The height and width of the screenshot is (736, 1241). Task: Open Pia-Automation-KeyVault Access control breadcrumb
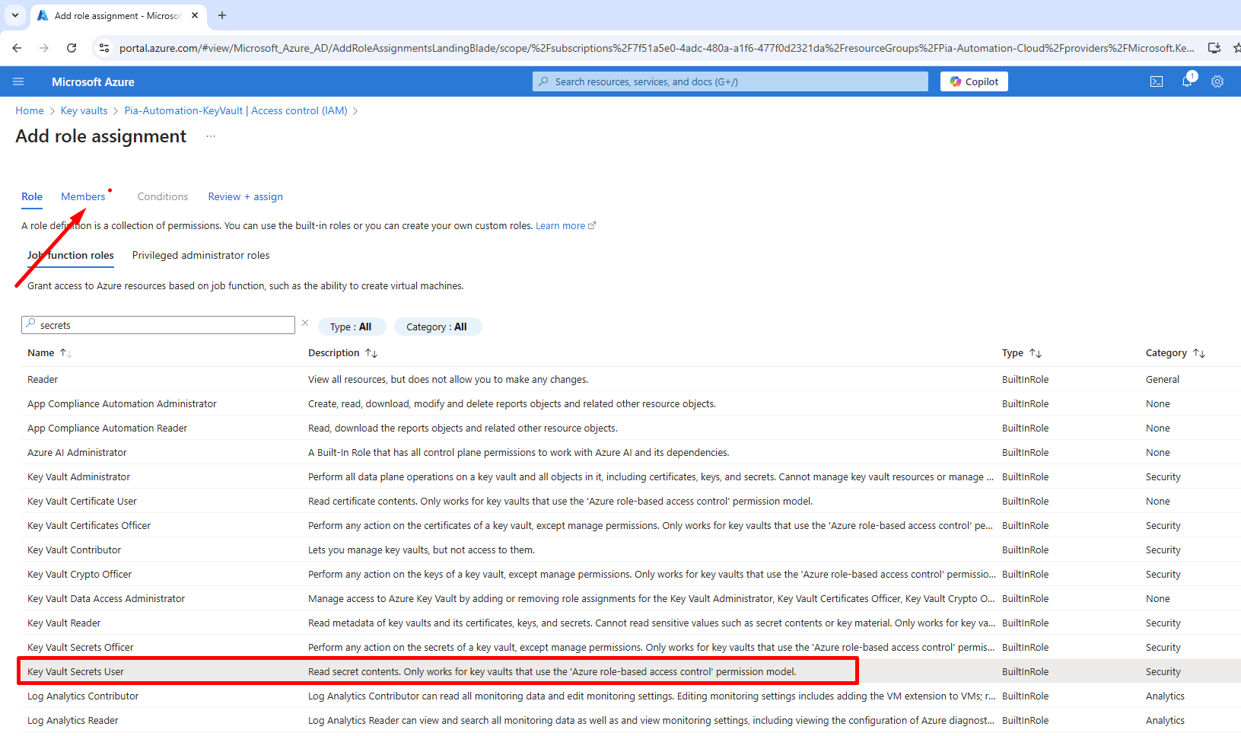click(x=236, y=110)
